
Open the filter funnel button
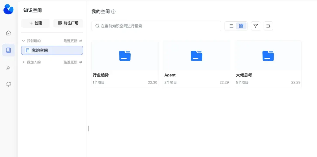(x=256, y=26)
